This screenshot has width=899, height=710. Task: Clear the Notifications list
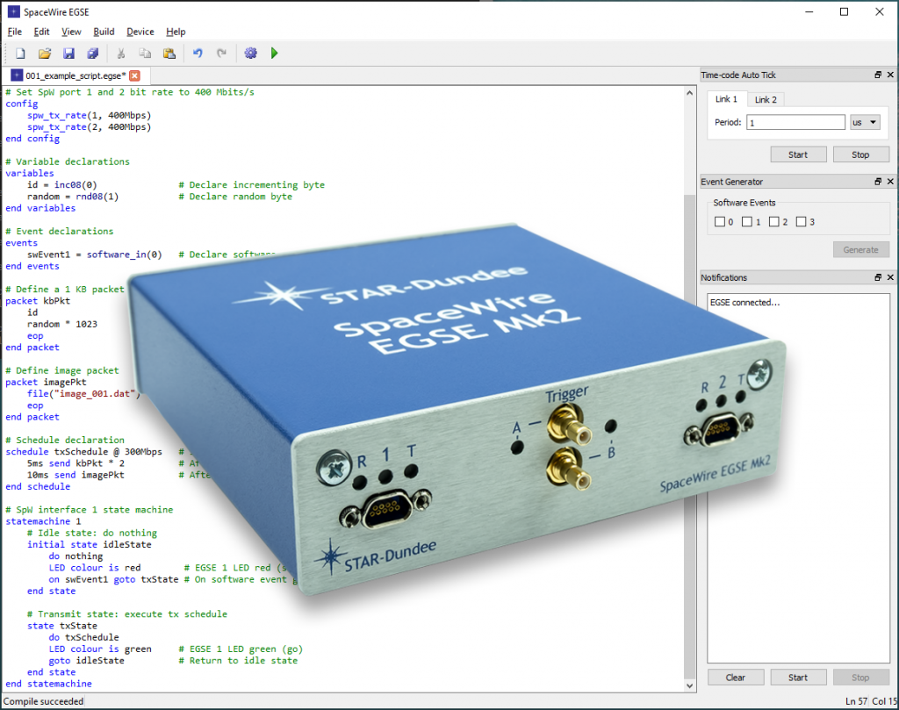(x=736, y=678)
